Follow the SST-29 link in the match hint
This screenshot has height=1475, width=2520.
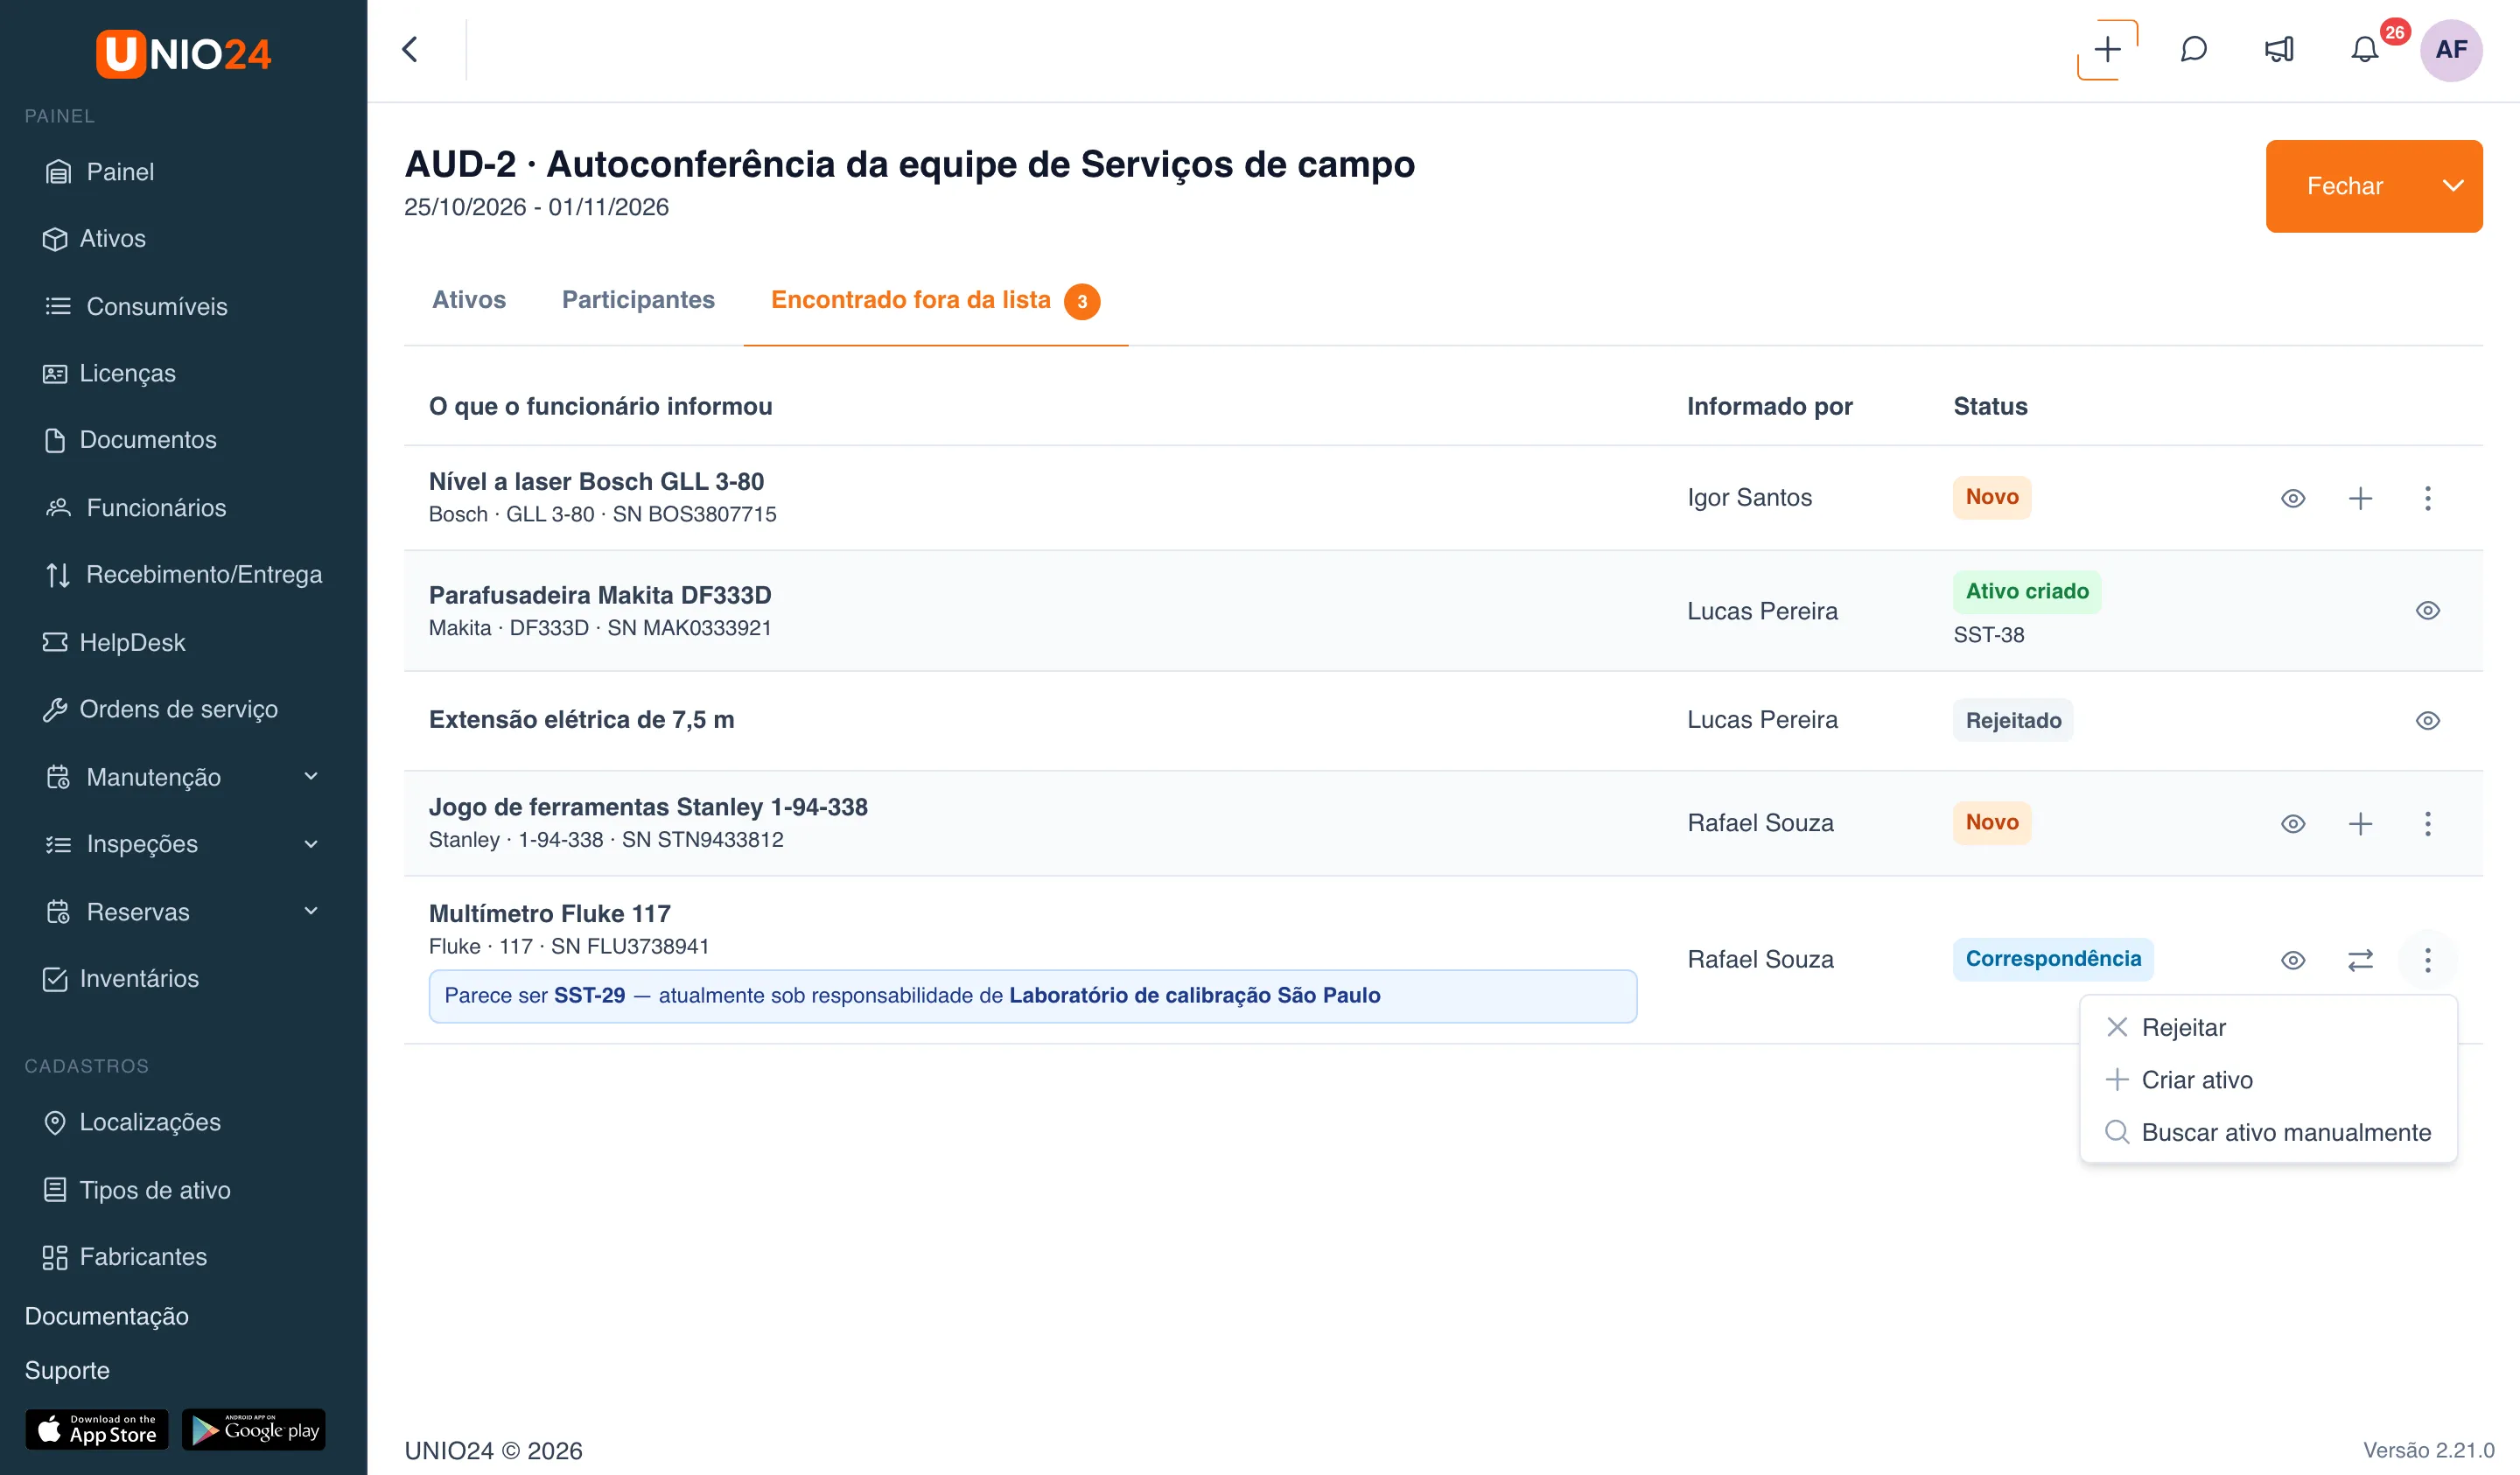click(x=589, y=995)
